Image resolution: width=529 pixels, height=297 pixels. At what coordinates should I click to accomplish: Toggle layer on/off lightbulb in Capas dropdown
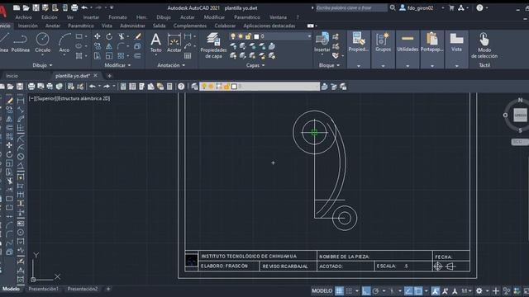[x=233, y=36]
